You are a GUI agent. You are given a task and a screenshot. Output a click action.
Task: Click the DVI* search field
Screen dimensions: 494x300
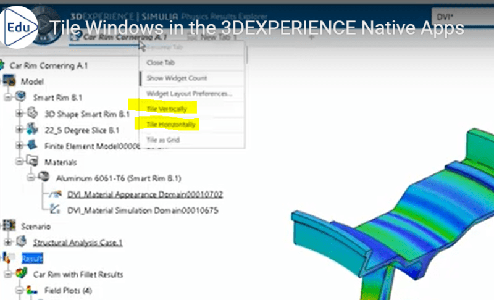coord(463,17)
